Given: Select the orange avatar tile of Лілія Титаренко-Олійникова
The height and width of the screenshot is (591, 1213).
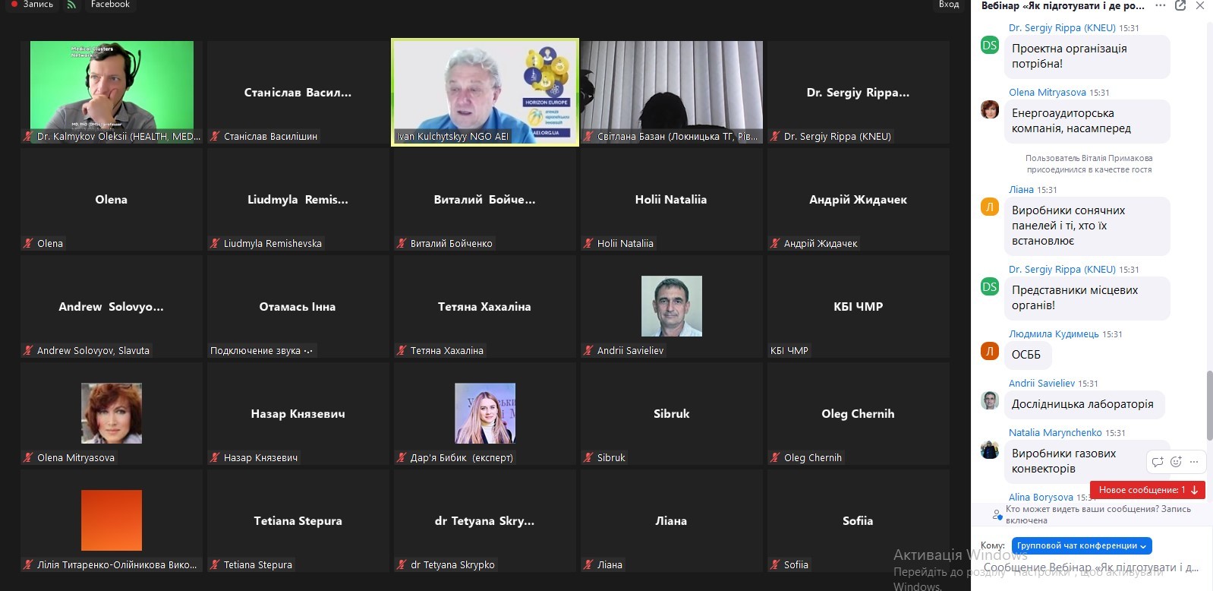Looking at the screenshot, I should pyautogui.click(x=112, y=520).
